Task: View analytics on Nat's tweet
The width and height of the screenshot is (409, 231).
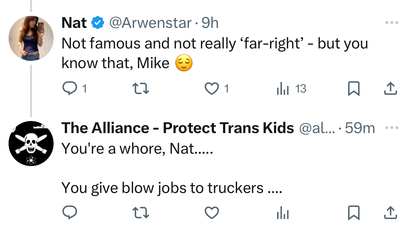Action: point(283,89)
